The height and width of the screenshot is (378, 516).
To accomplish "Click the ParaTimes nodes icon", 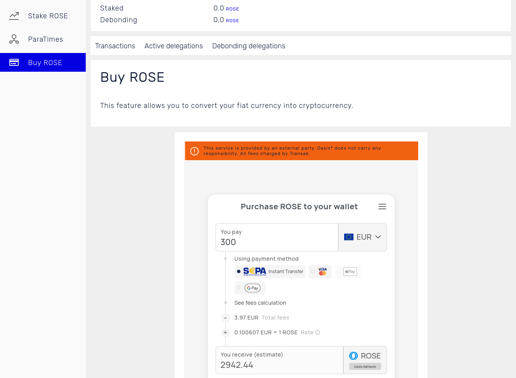I will 14,39.
